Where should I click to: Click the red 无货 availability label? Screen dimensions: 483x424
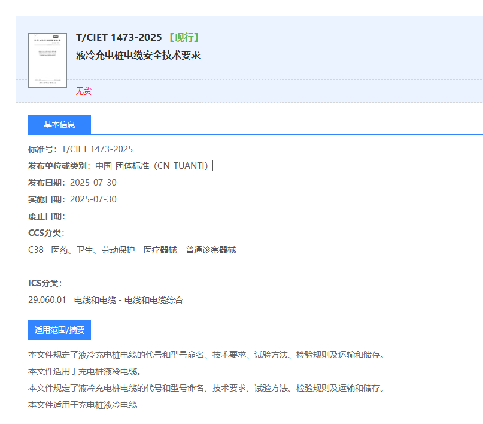coord(83,91)
